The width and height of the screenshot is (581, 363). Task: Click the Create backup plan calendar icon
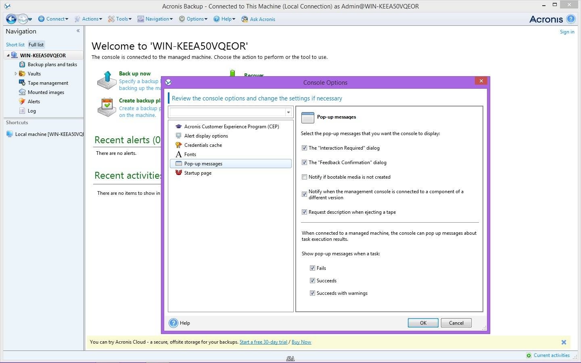coord(107,107)
